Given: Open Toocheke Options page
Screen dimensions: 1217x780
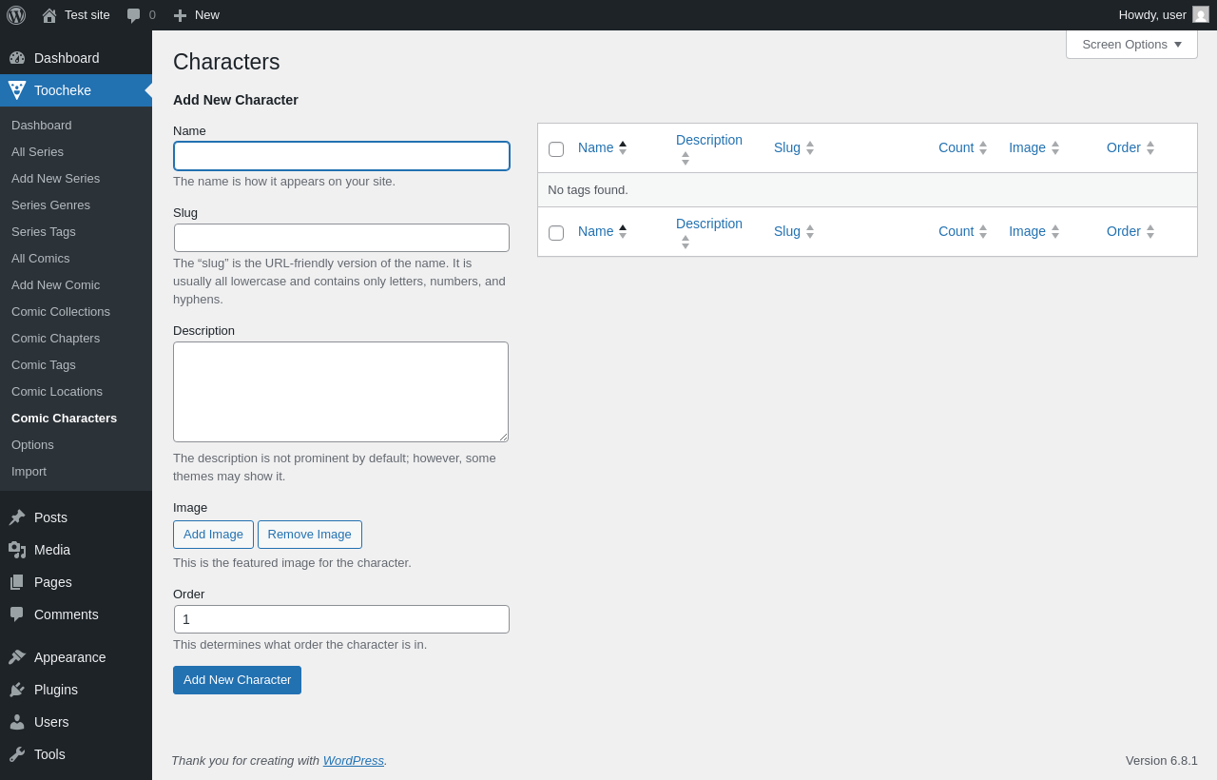Looking at the screenshot, I should tap(32, 444).
